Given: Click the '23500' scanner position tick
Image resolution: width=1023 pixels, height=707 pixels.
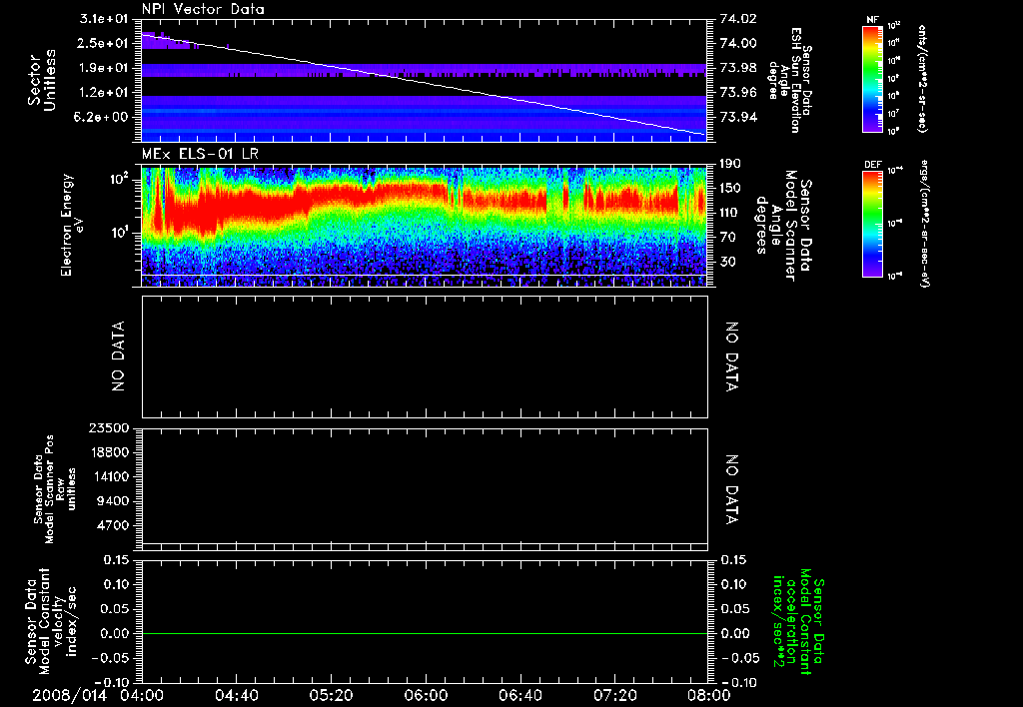Looking at the screenshot, I should (109, 428).
